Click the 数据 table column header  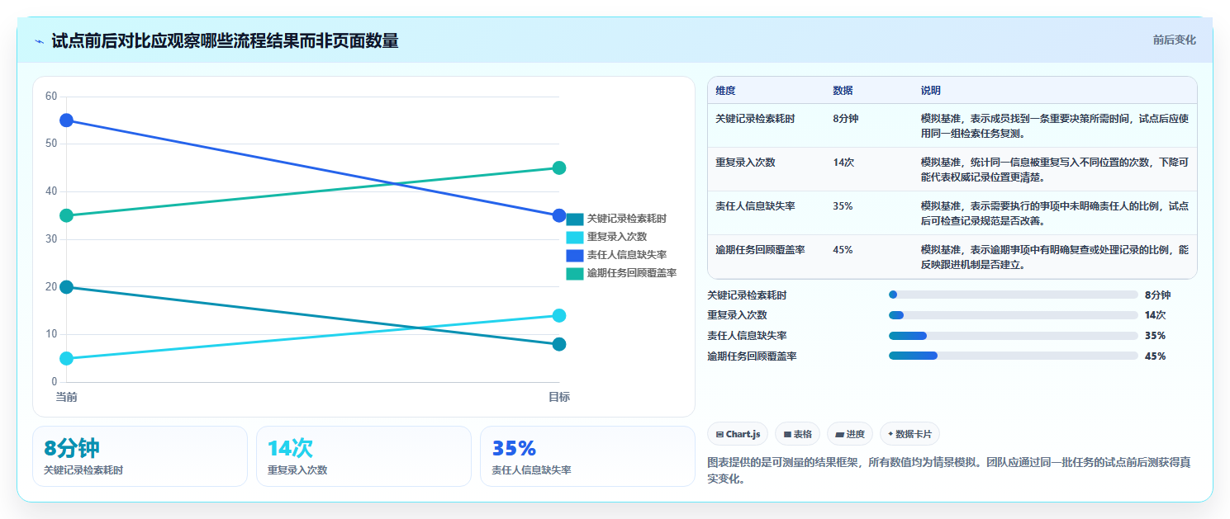point(843,91)
